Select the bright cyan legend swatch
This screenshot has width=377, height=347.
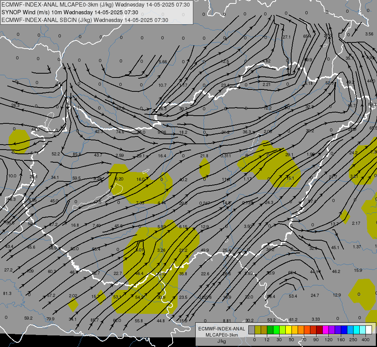(x=356, y=330)
